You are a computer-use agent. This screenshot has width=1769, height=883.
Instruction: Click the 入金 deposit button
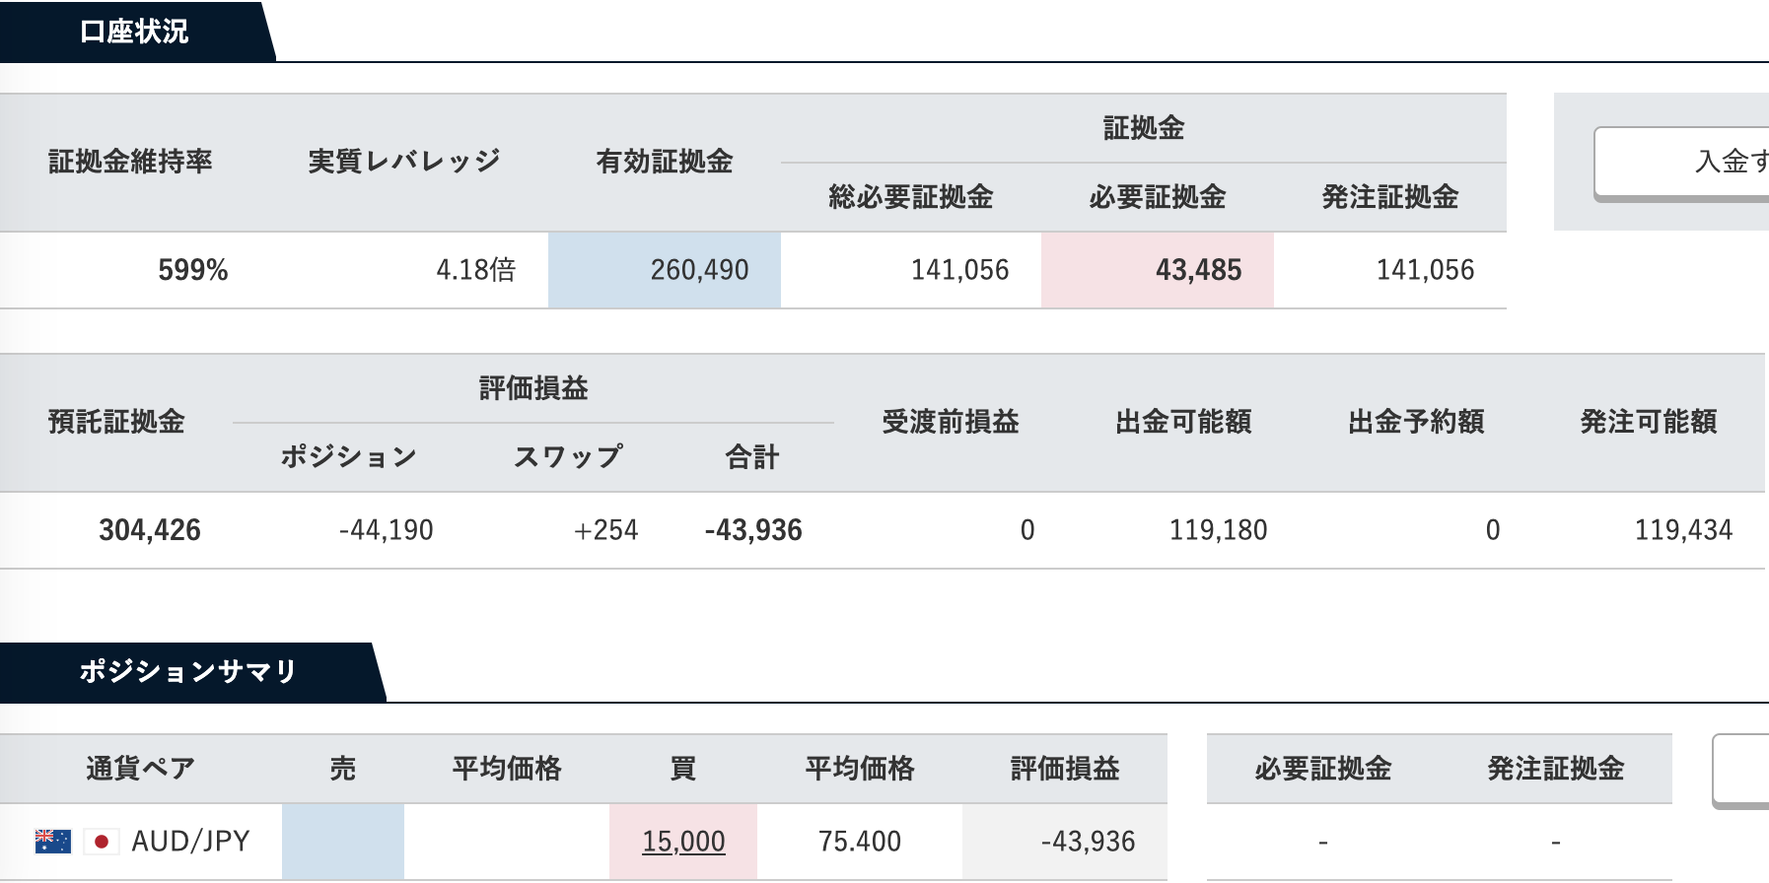coord(1681,163)
